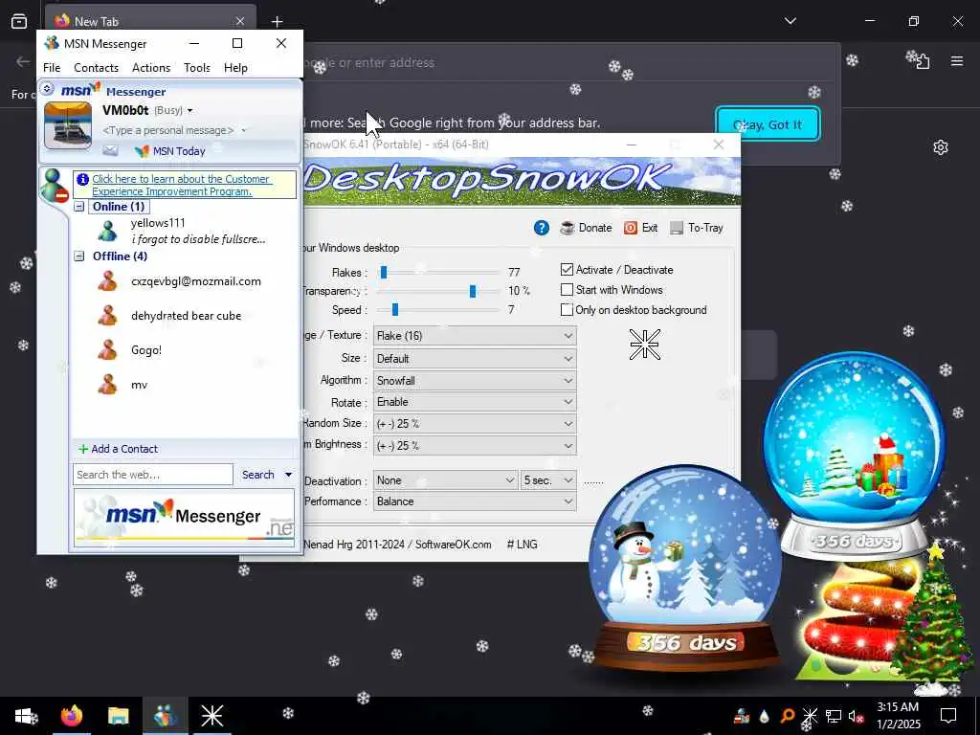The width and height of the screenshot is (980, 735).
Task: Toggle Activate / Deactivate checkbox
Action: pos(567,269)
